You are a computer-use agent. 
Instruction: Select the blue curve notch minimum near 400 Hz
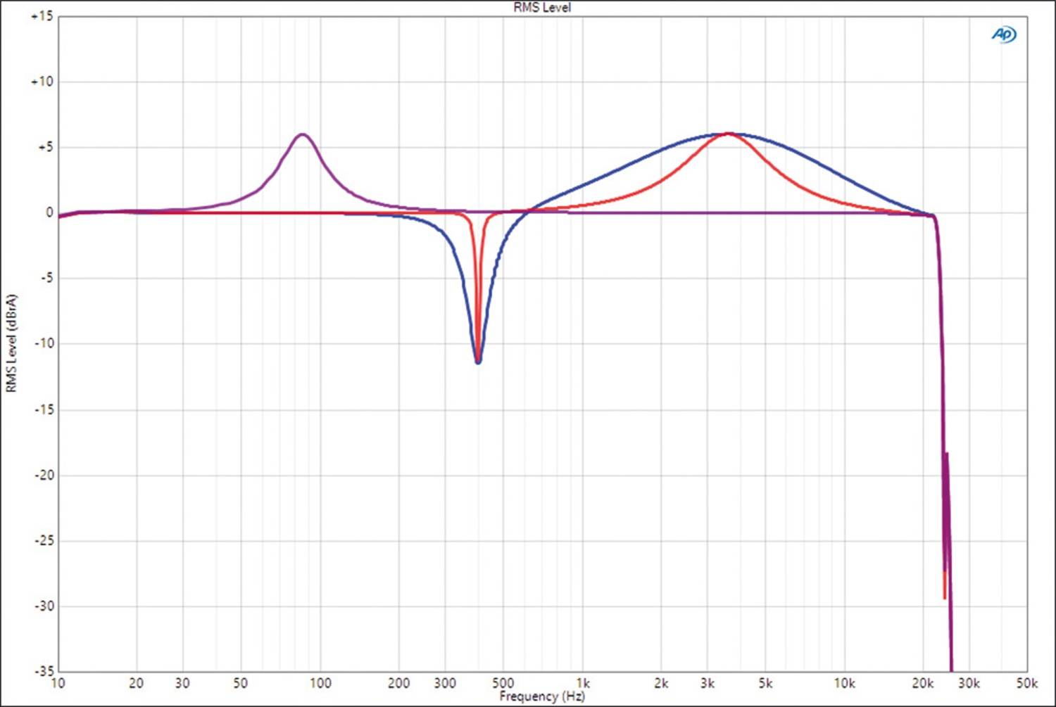pos(478,362)
